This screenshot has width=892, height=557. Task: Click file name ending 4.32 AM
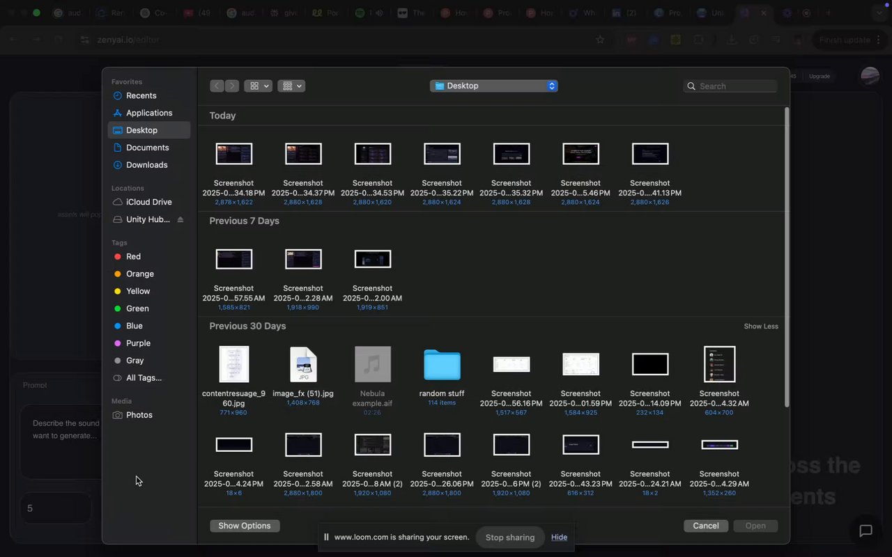pyautogui.click(x=719, y=398)
